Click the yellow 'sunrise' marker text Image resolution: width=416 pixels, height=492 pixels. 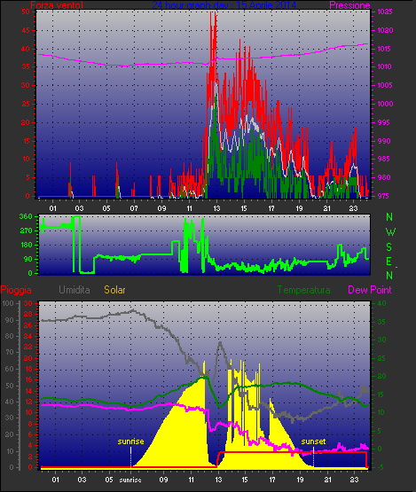(x=130, y=441)
